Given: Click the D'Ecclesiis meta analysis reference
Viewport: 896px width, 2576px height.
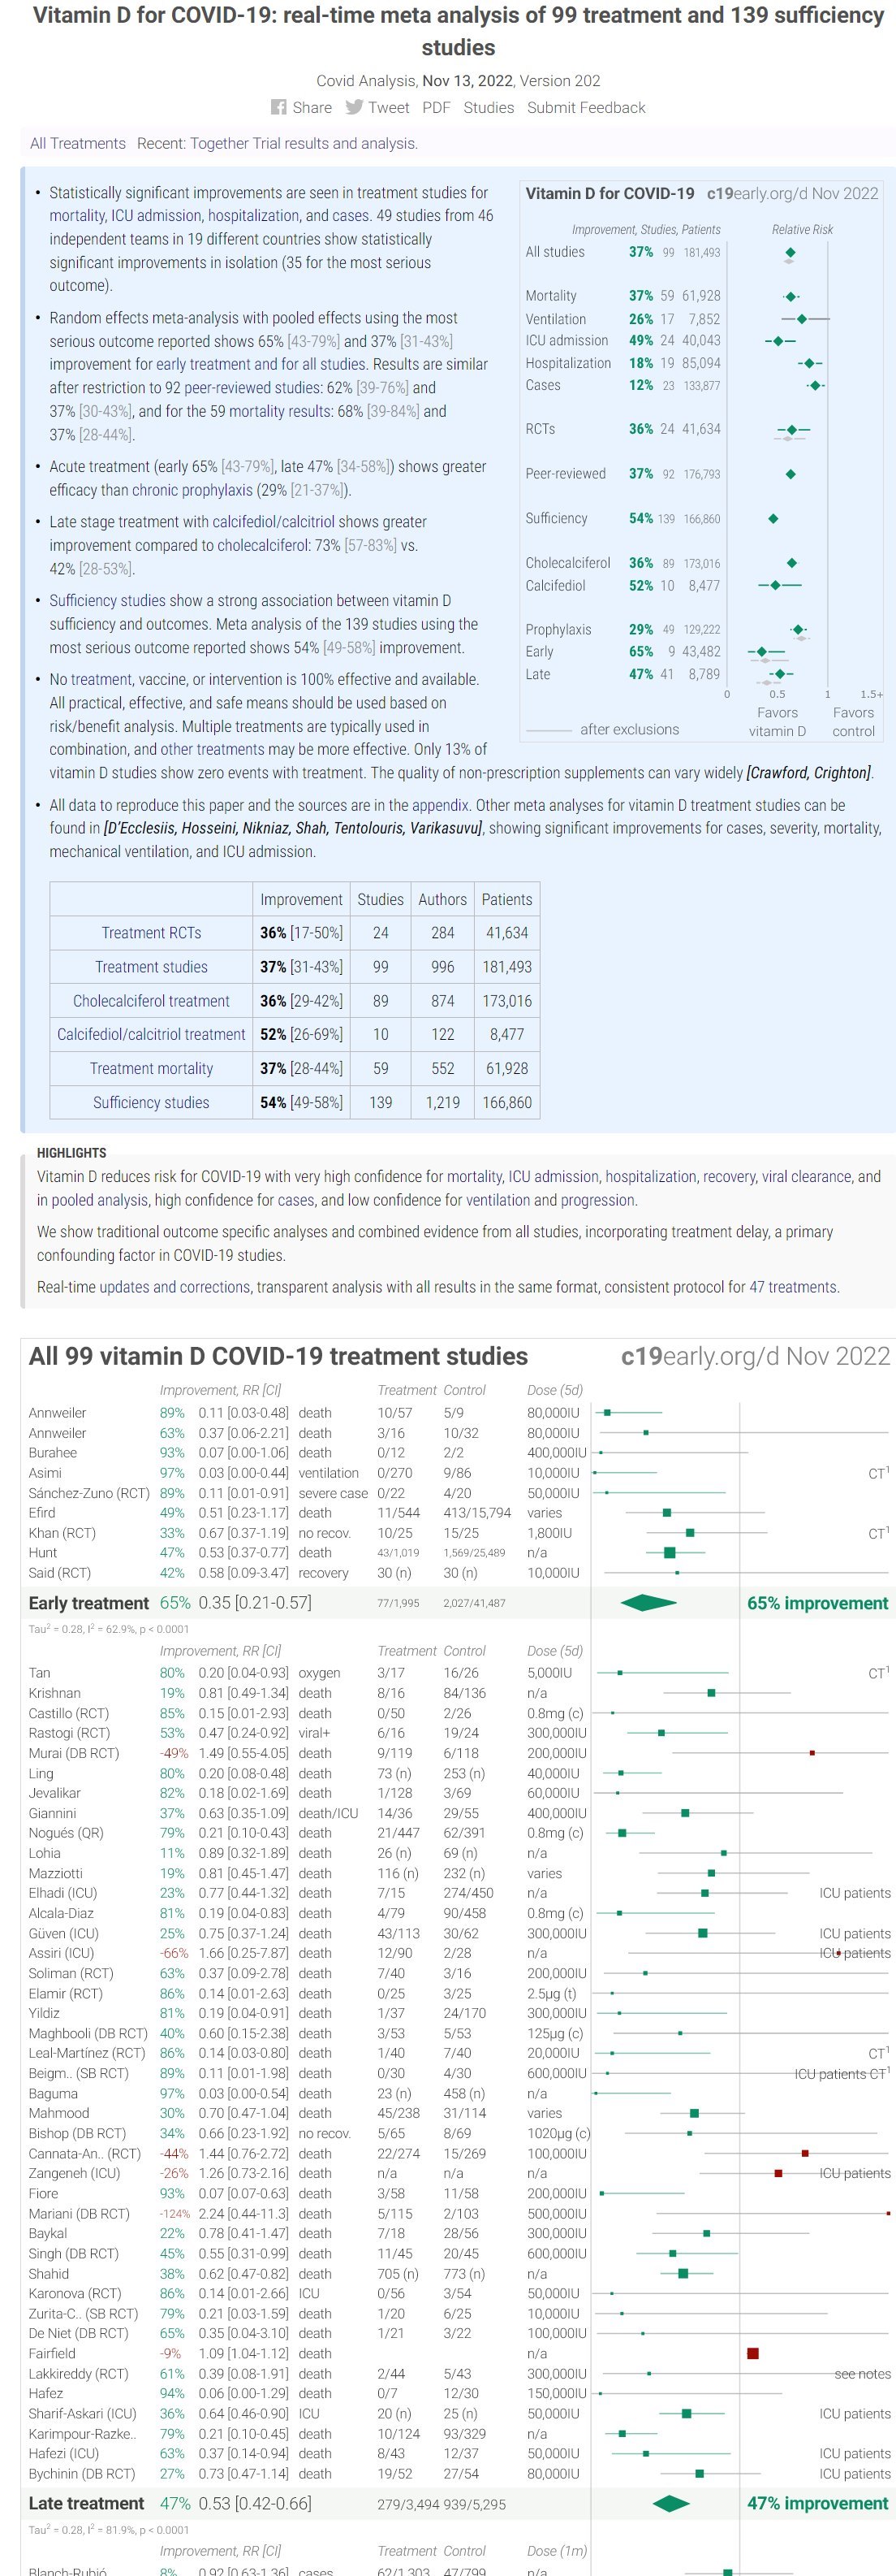Looking at the screenshot, I should pyautogui.click(x=144, y=828).
